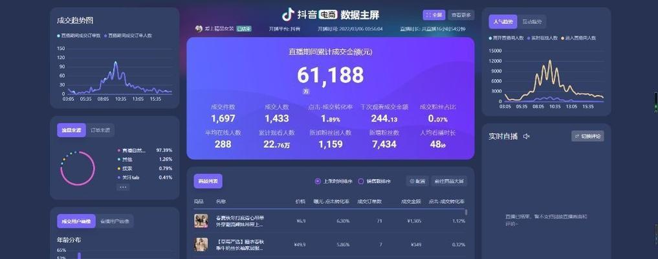Click the 实时直播 panel title
The height and width of the screenshot is (259, 658).
pyautogui.click(x=503, y=136)
